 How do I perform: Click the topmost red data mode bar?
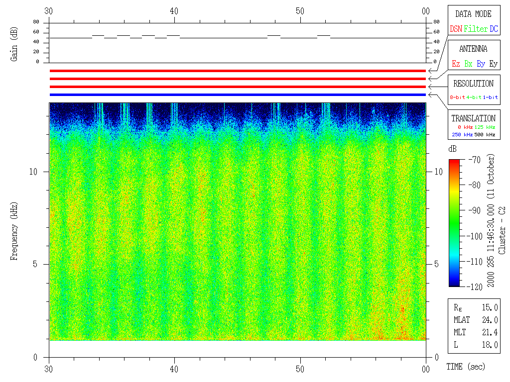[x=238, y=71]
